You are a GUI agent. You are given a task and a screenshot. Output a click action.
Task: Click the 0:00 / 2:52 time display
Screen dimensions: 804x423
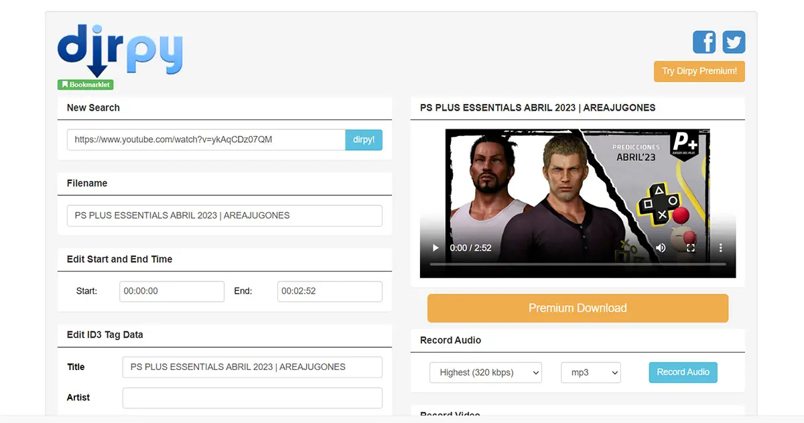tap(471, 248)
